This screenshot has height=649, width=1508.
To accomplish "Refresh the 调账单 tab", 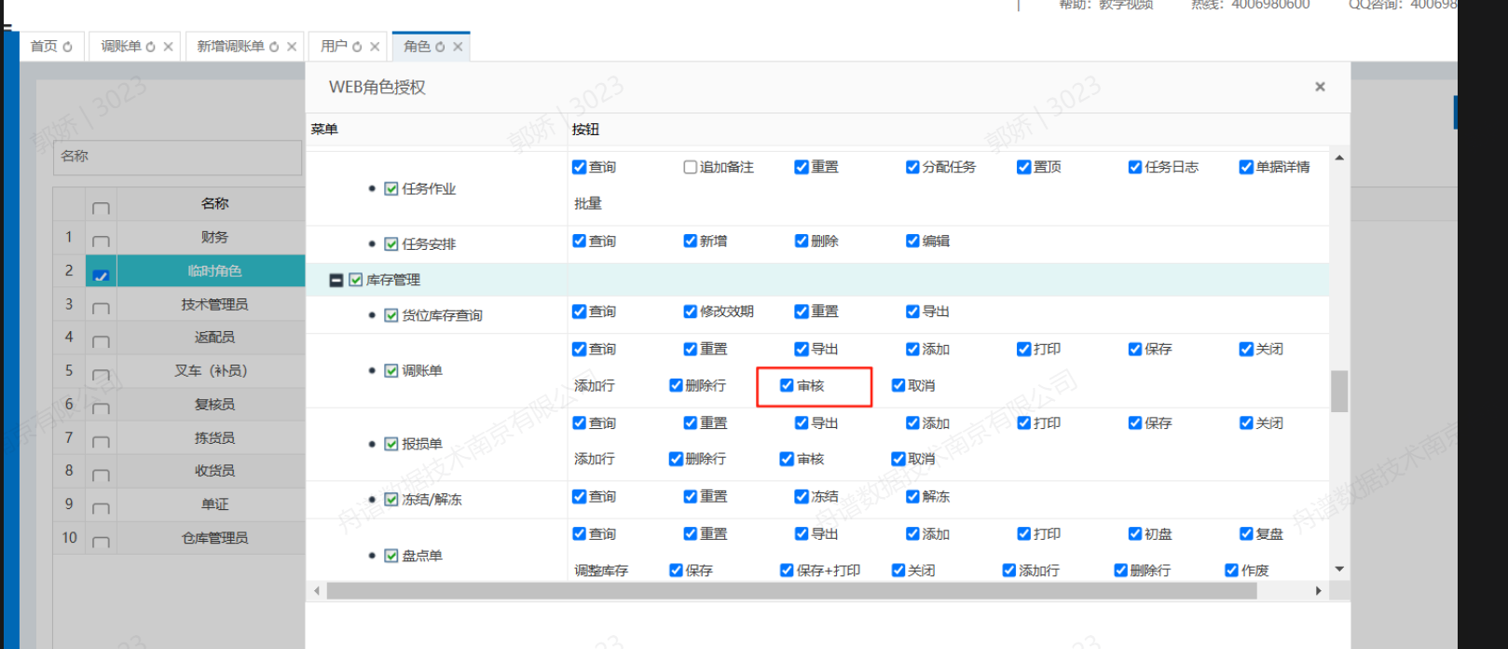I will 151,47.
